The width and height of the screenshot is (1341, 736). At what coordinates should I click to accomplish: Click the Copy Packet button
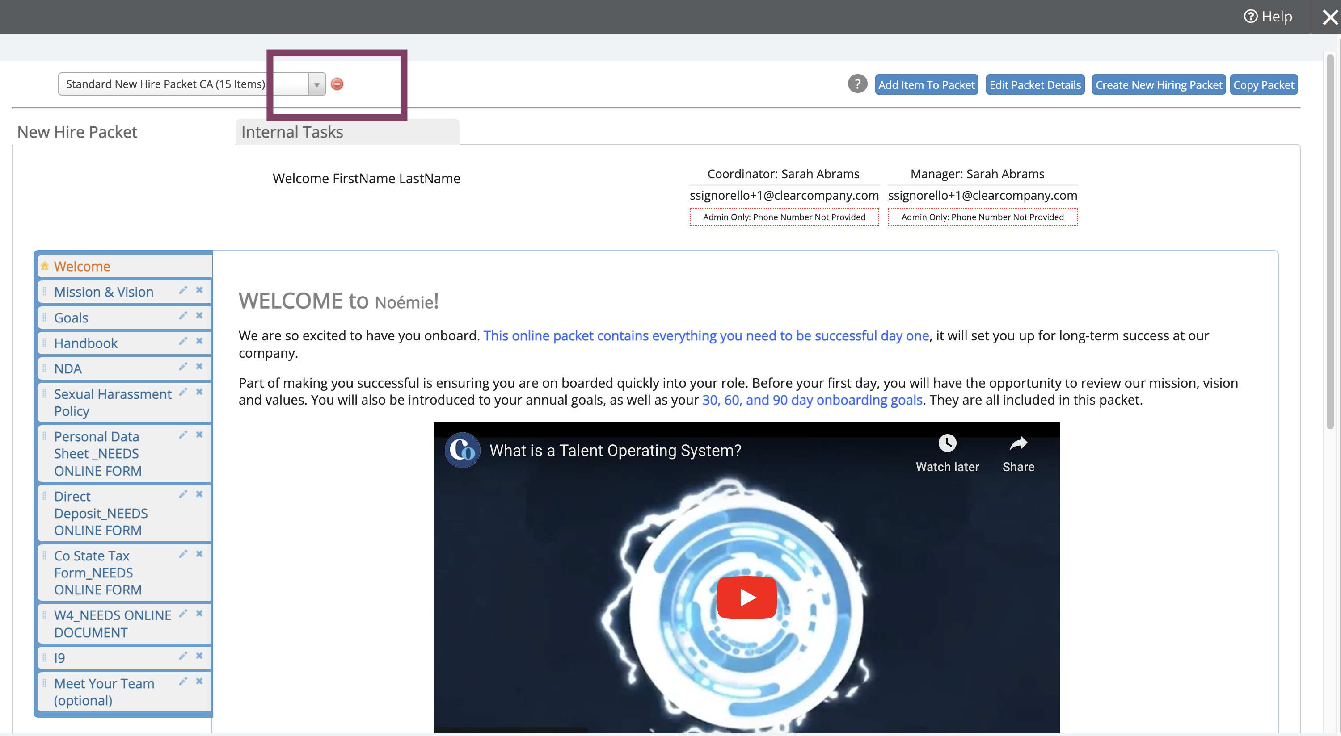click(1263, 85)
